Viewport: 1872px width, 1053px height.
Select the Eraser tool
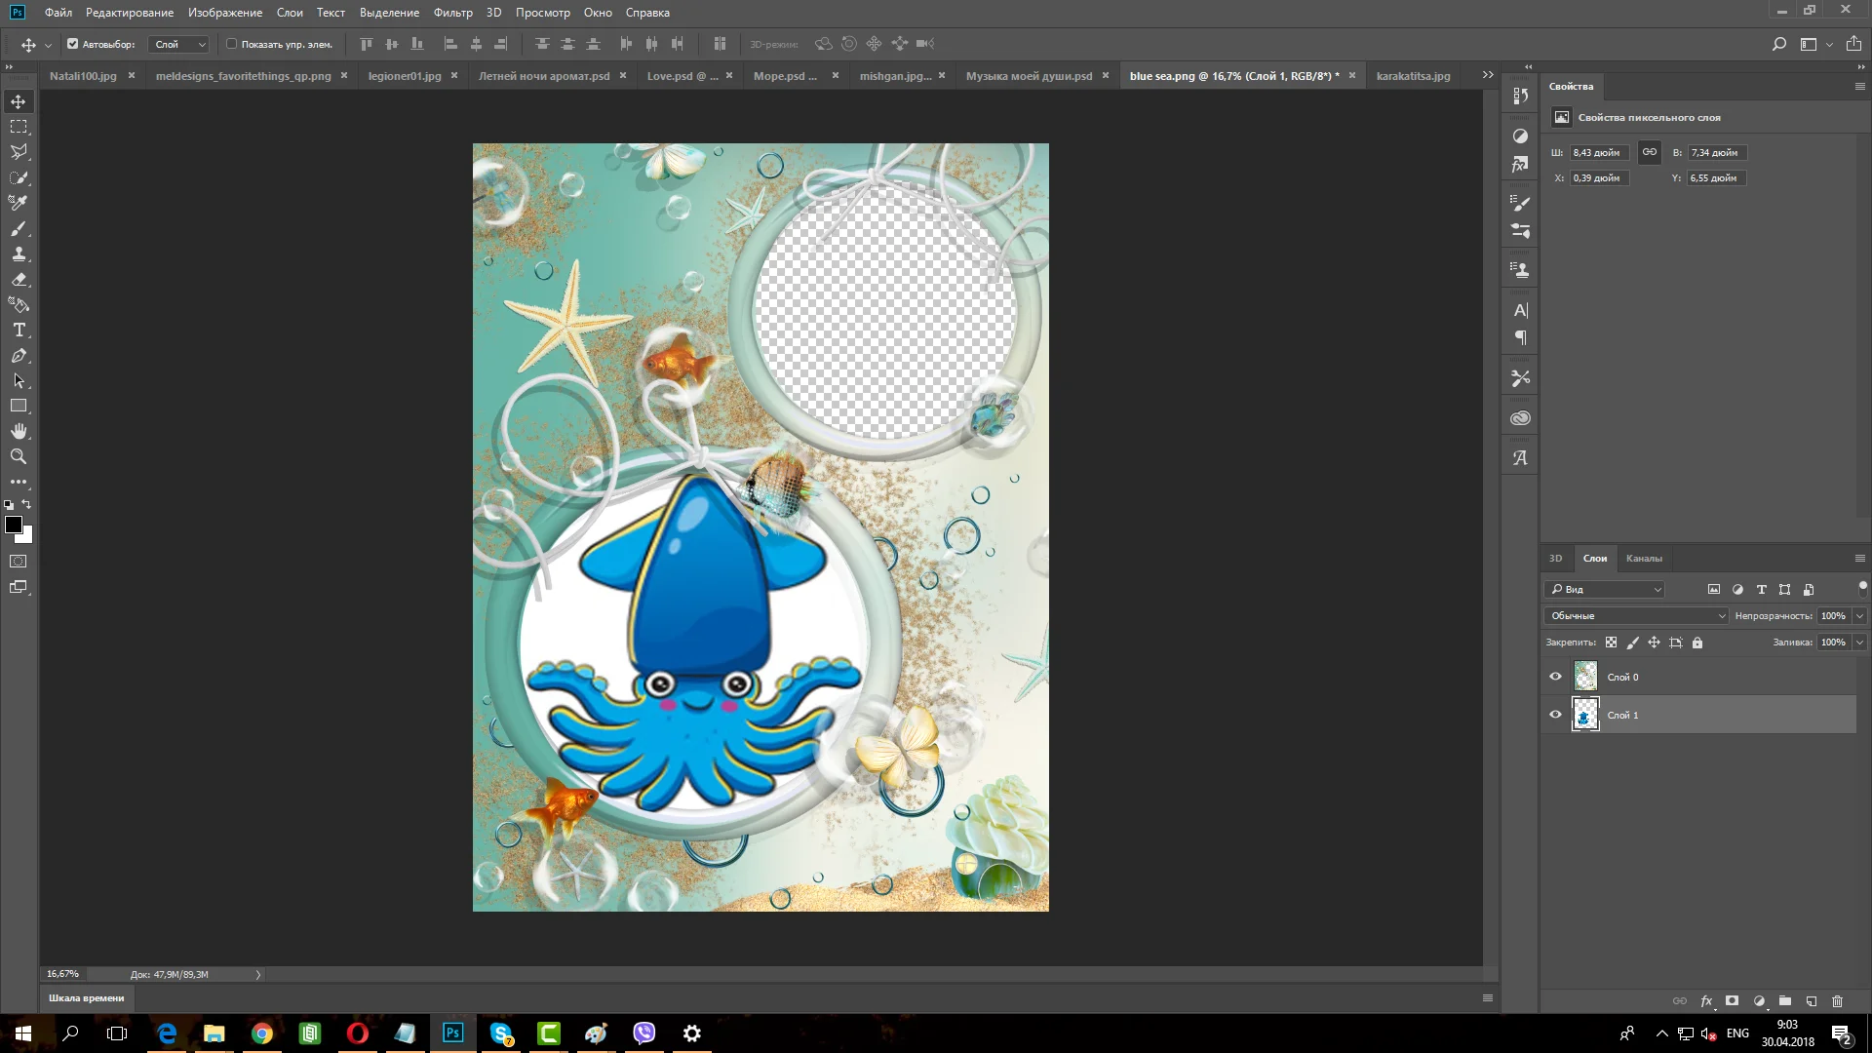[19, 280]
